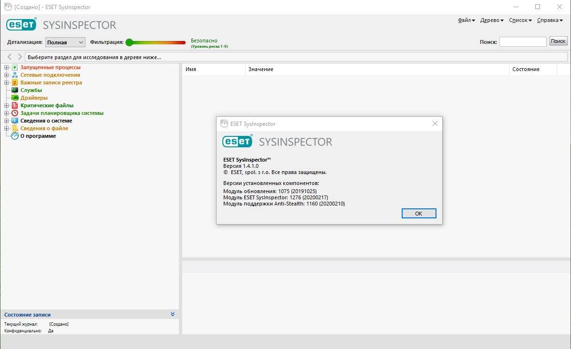Close the ESET SysInspector About dialog

435,124
